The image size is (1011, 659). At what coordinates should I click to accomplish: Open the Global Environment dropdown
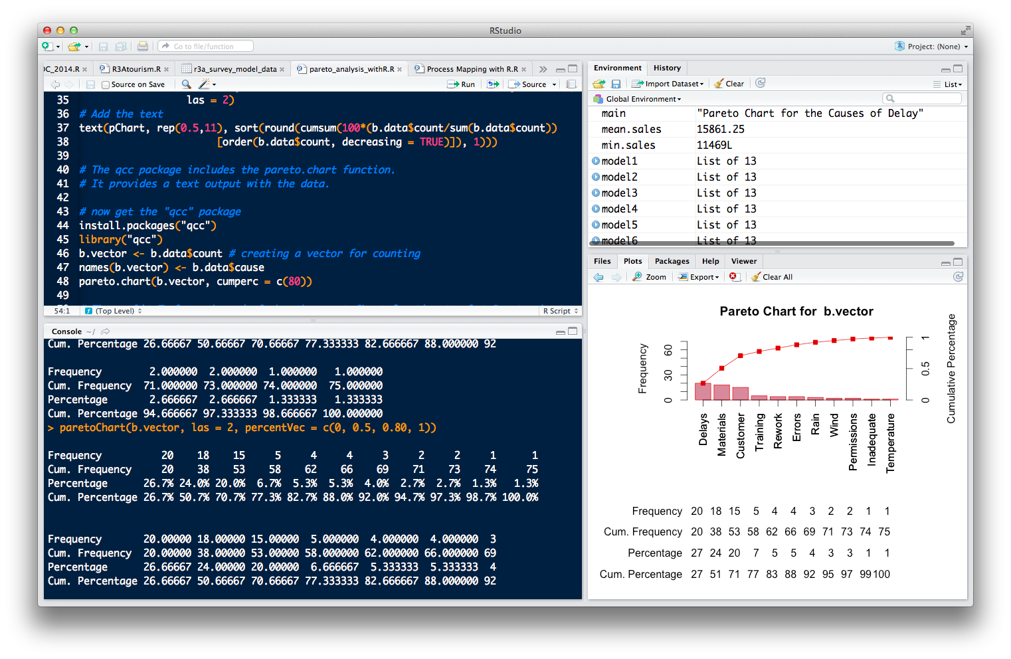coord(643,99)
